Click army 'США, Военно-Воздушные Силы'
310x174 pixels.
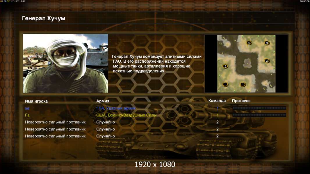[x=126, y=115]
